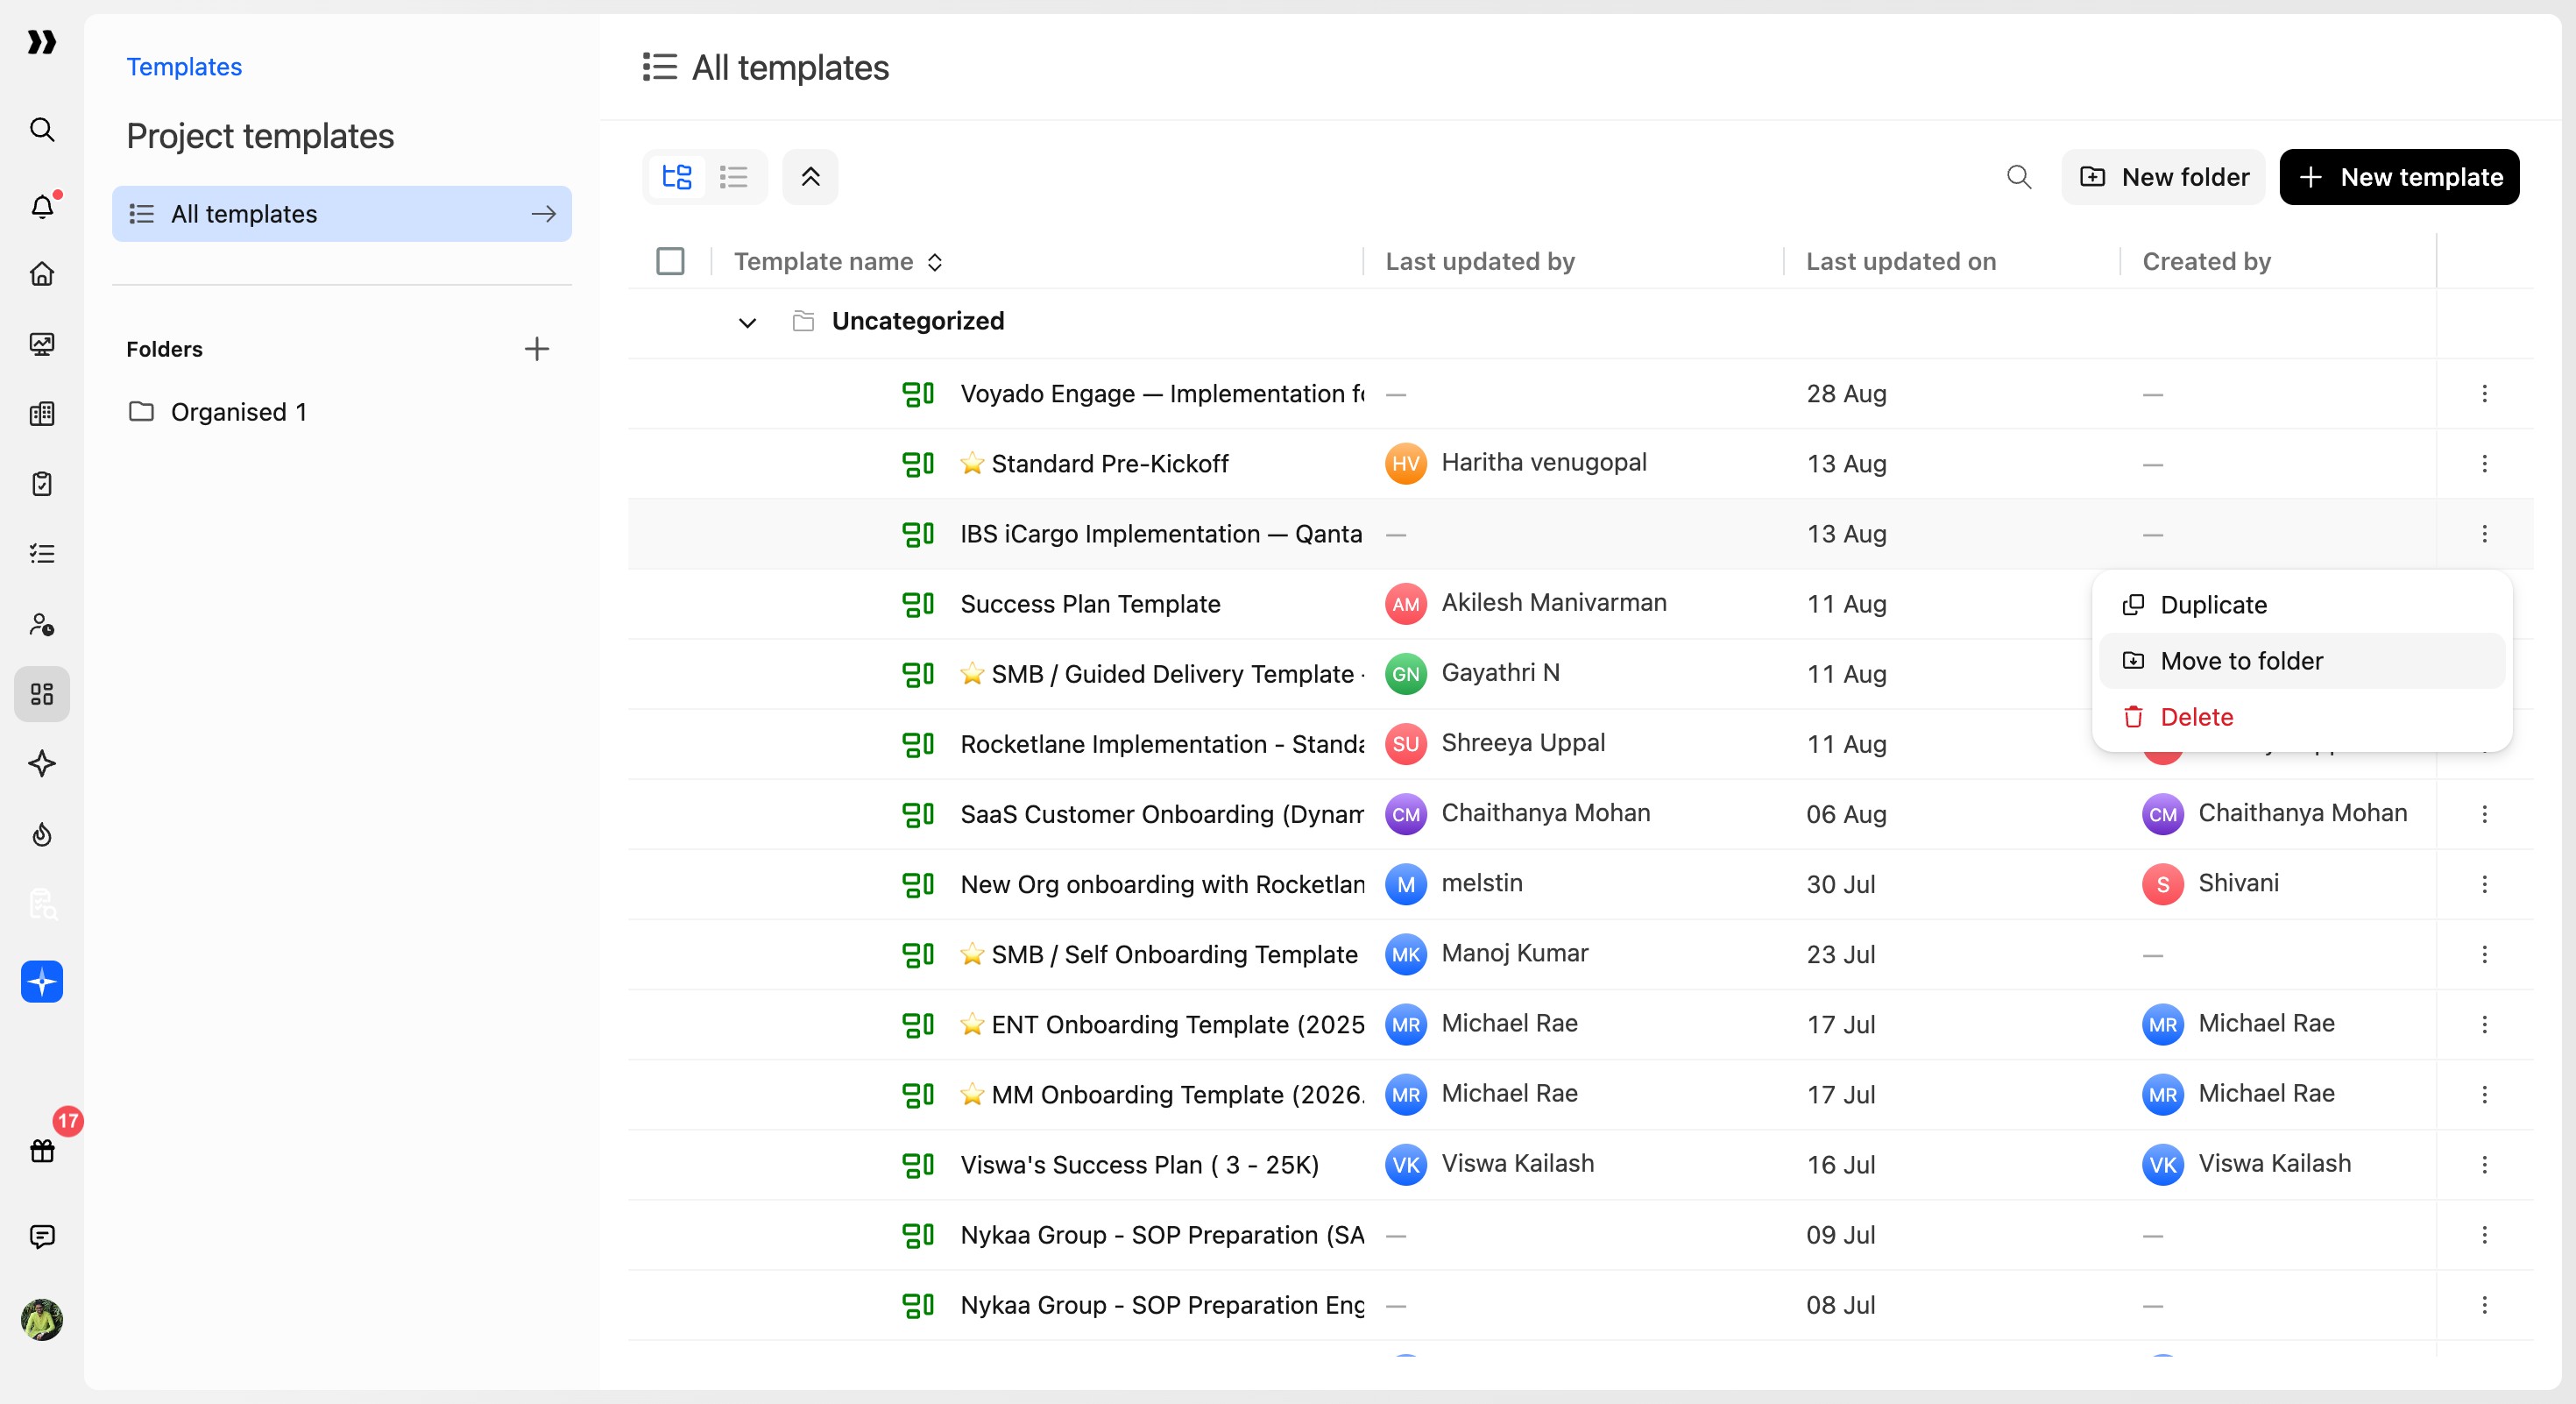Go to the Home icon in the sidebar
The width and height of the screenshot is (2576, 1404).
tap(41, 273)
